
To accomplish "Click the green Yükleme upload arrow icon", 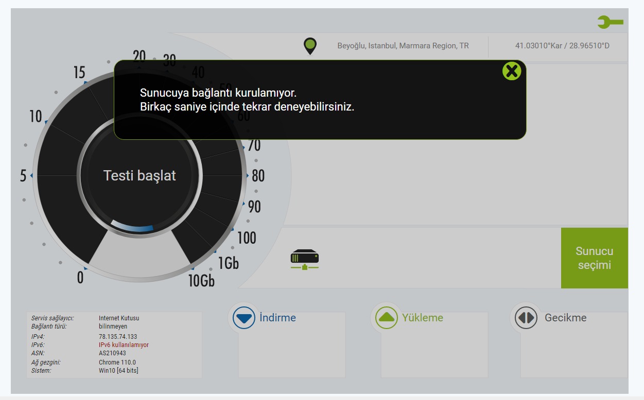I will [387, 318].
